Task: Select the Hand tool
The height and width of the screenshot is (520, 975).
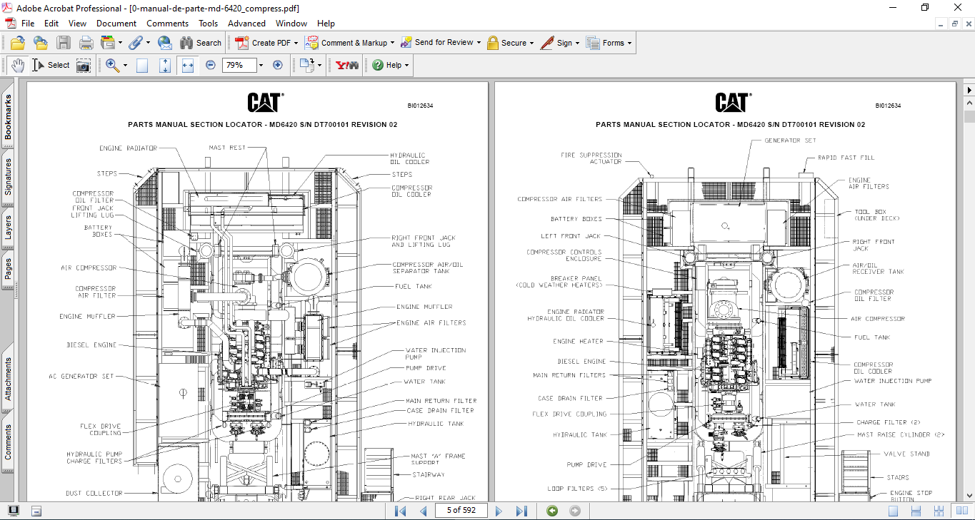Action: (18, 65)
